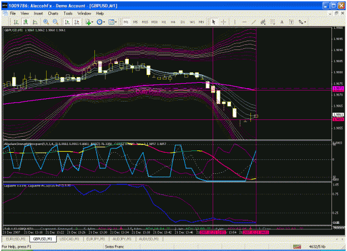
Task: Open the periods clock icon
Action: [x=99, y=22]
